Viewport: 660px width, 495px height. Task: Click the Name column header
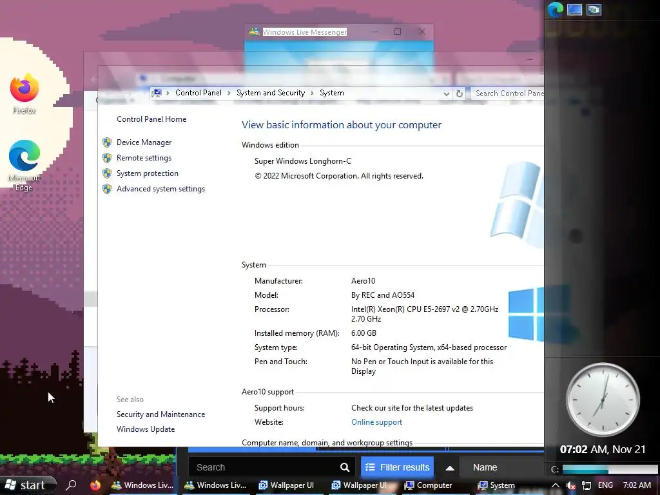click(x=485, y=467)
